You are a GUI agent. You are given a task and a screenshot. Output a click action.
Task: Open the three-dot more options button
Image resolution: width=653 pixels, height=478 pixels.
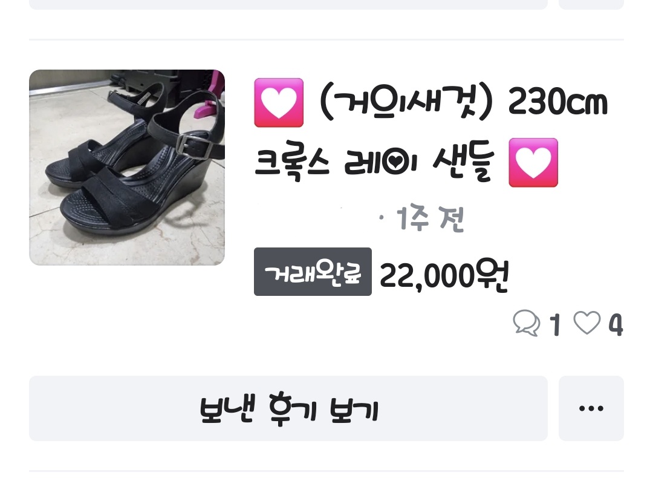point(591,408)
